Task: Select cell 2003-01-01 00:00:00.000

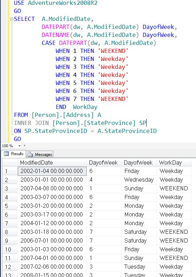Action: (x=52, y=180)
